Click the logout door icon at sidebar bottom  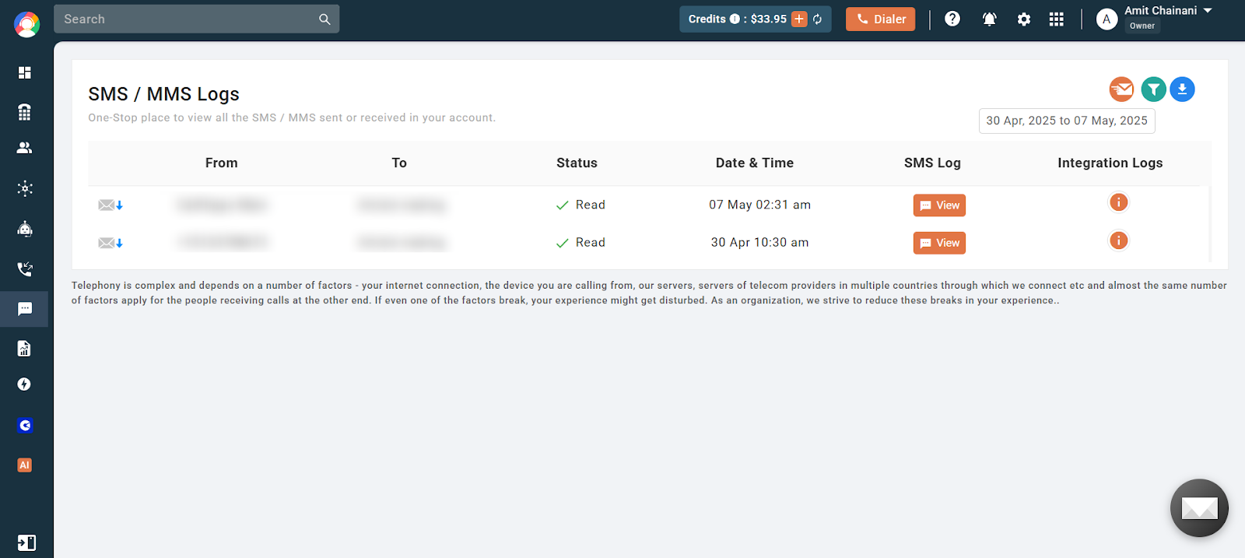click(26, 542)
